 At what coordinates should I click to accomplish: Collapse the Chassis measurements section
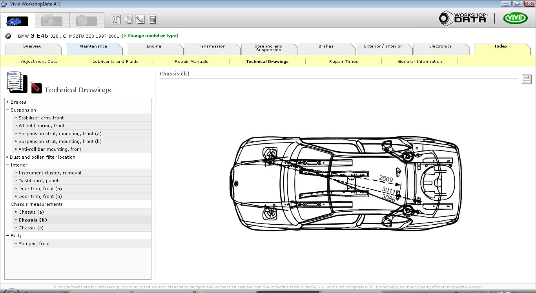tap(7, 204)
